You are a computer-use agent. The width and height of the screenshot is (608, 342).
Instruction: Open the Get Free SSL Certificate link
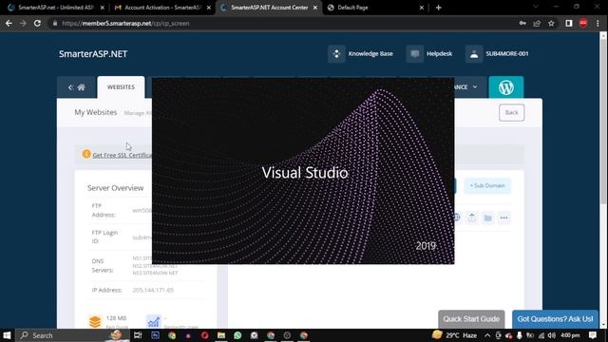(123, 155)
